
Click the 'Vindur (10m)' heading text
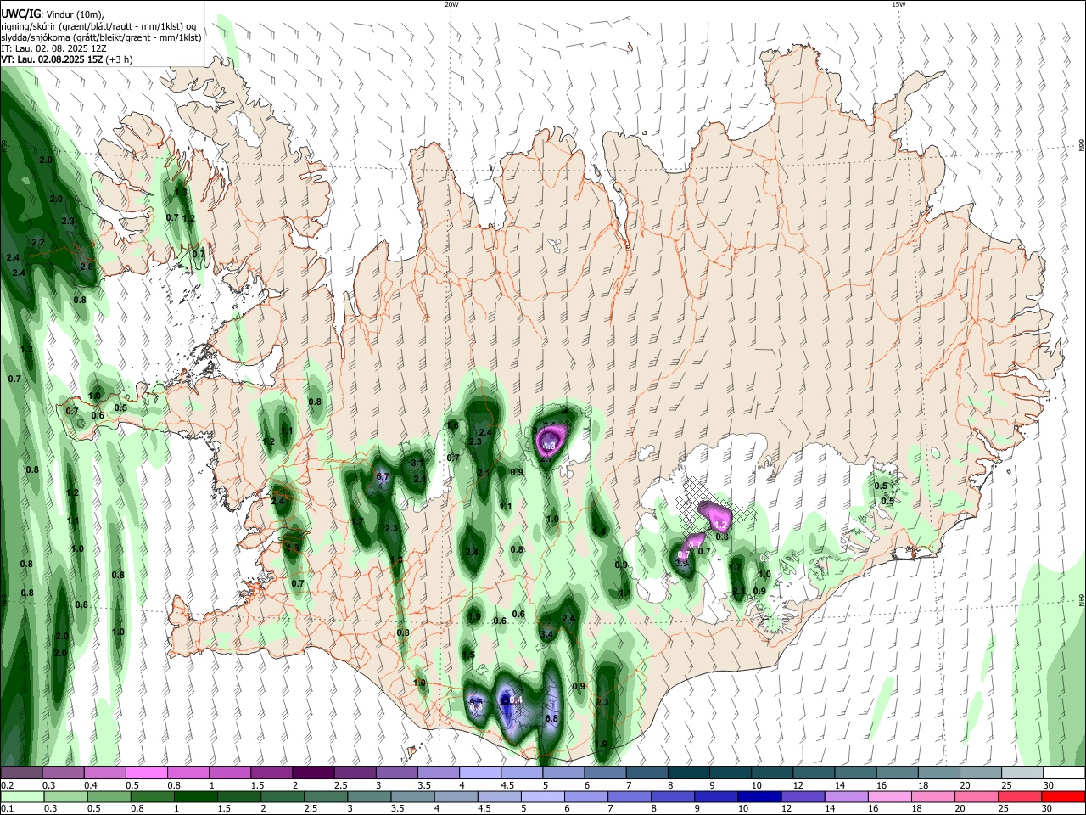pos(73,14)
